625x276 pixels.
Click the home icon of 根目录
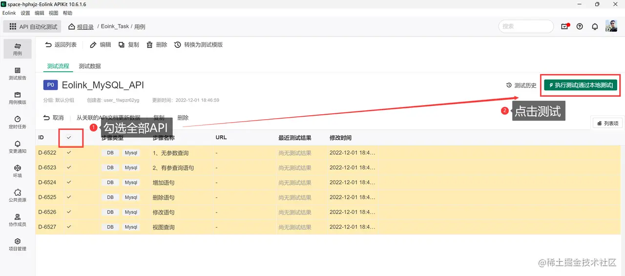pyautogui.click(x=72, y=26)
